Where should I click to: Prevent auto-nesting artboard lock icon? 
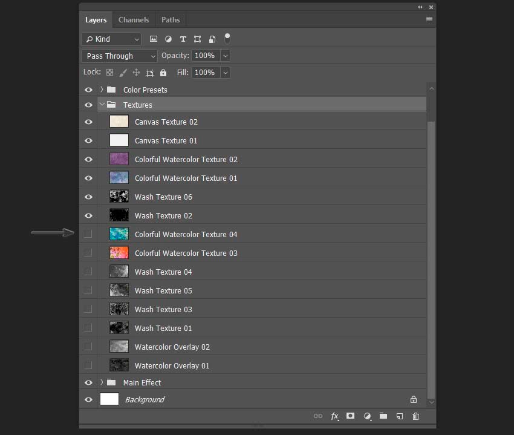tap(150, 73)
